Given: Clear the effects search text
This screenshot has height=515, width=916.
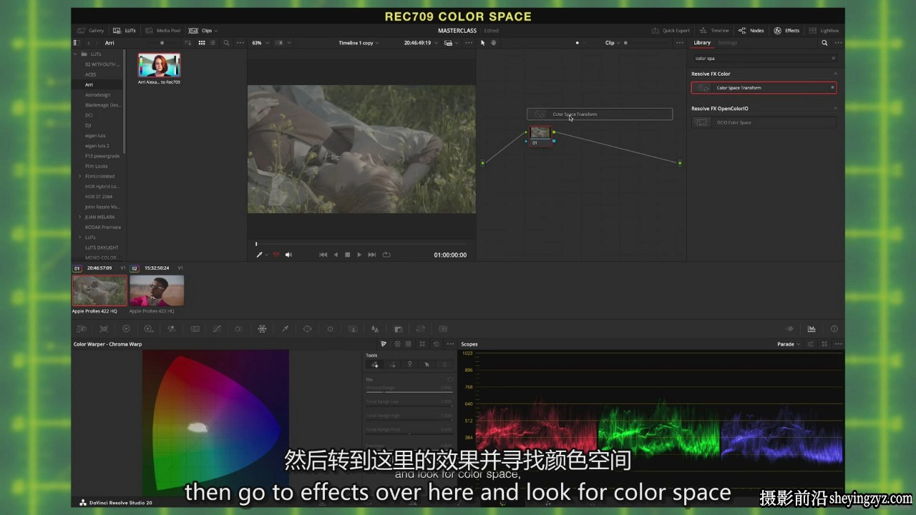Looking at the screenshot, I should [x=833, y=58].
